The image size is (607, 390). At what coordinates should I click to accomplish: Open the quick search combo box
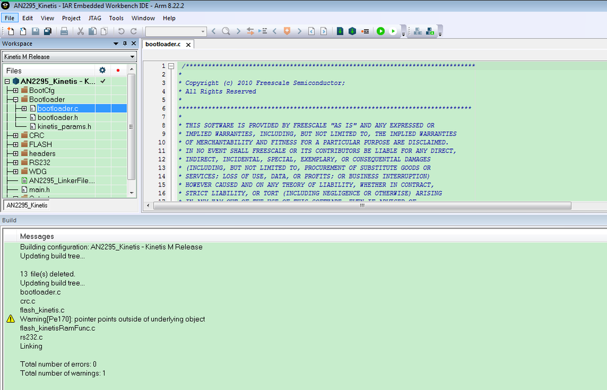coord(176,32)
